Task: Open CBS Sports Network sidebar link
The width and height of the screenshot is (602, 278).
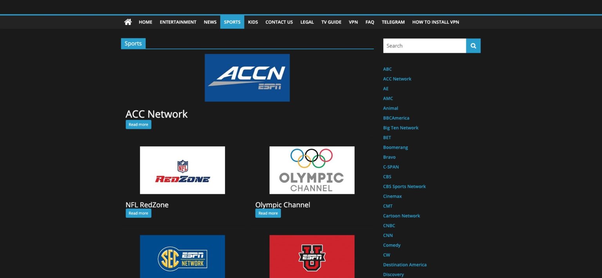Action: tap(404, 186)
